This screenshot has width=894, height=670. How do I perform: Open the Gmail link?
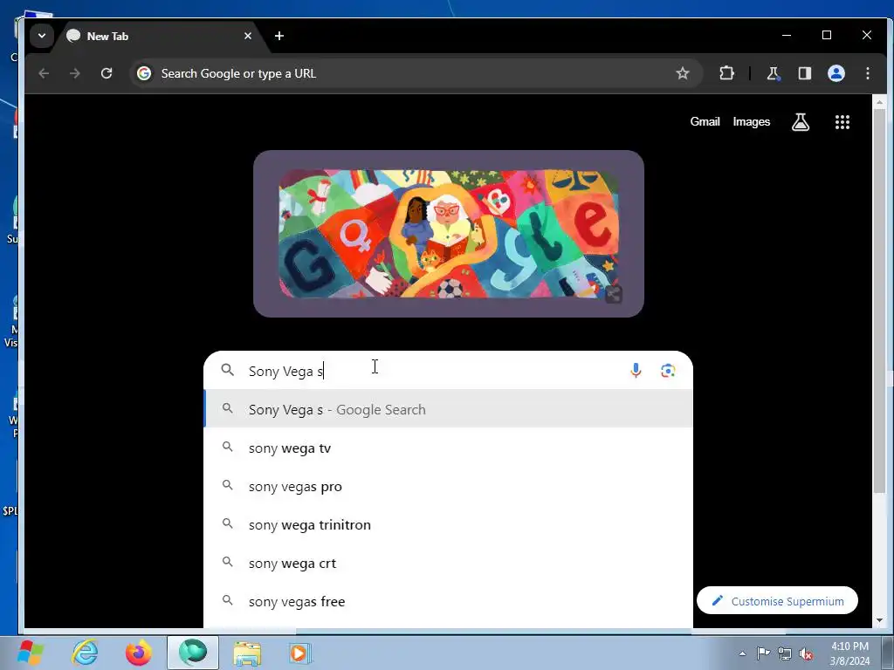coord(705,122)
